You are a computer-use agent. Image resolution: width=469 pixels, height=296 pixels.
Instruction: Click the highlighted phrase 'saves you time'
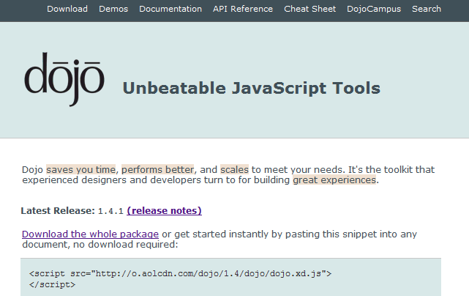click(80, 169)
